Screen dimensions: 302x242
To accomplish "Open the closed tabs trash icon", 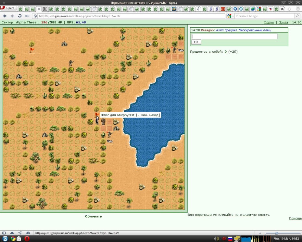I will coord(298,9).
